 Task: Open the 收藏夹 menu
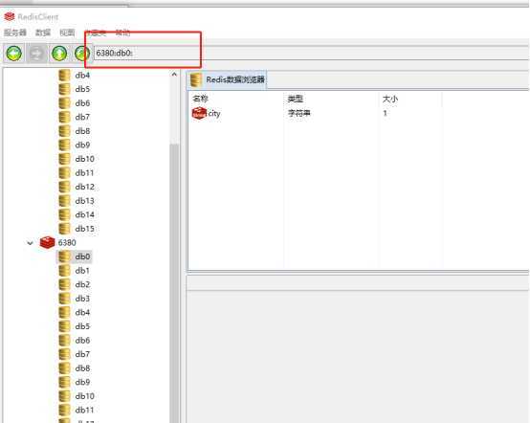tap(96, 33)
